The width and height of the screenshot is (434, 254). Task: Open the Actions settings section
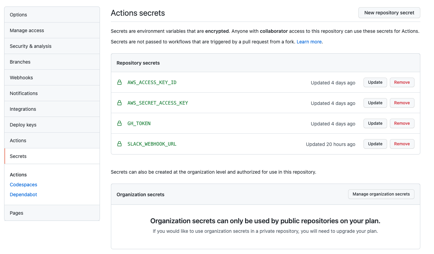coord(18,140)
